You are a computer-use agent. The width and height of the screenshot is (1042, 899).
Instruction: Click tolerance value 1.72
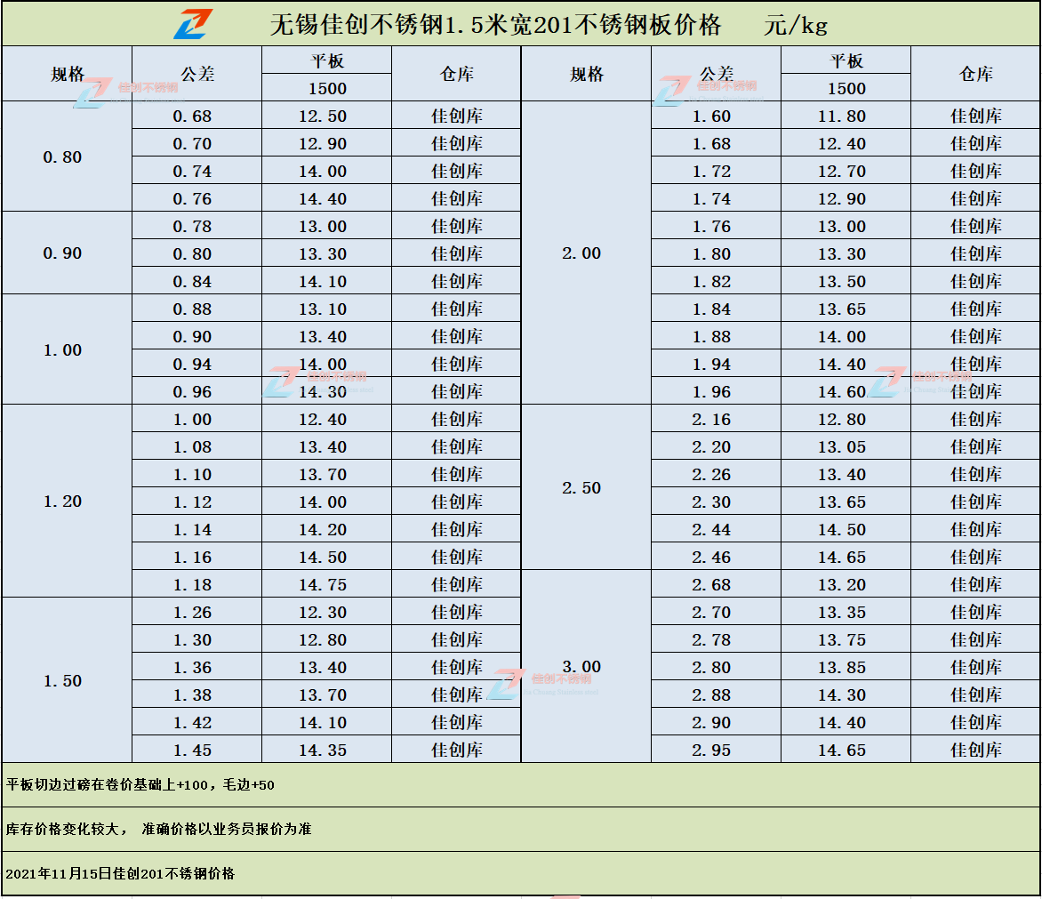coord(711,172)
